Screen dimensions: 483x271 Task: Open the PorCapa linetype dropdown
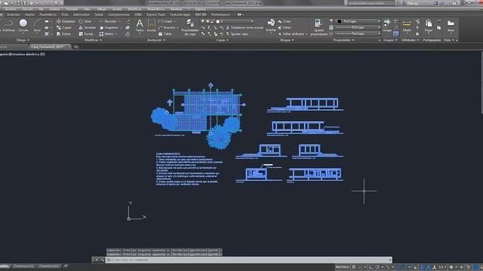point(358,33)
